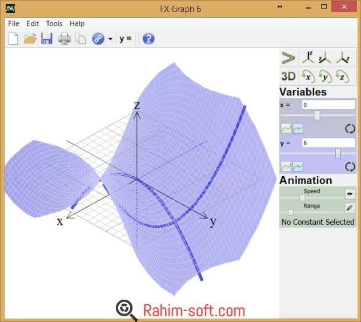Toggle the 3D mode button
The width and height of the screenshot is (361, 322).
pyautogui.click(x=288, y=76)
